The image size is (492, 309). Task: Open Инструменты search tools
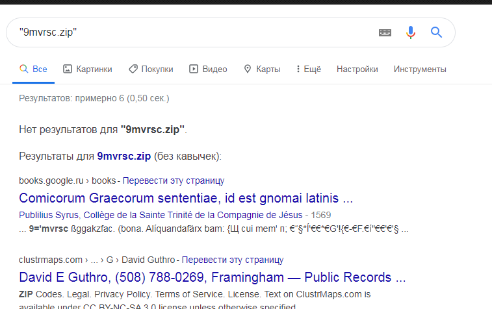click(420, 69)
